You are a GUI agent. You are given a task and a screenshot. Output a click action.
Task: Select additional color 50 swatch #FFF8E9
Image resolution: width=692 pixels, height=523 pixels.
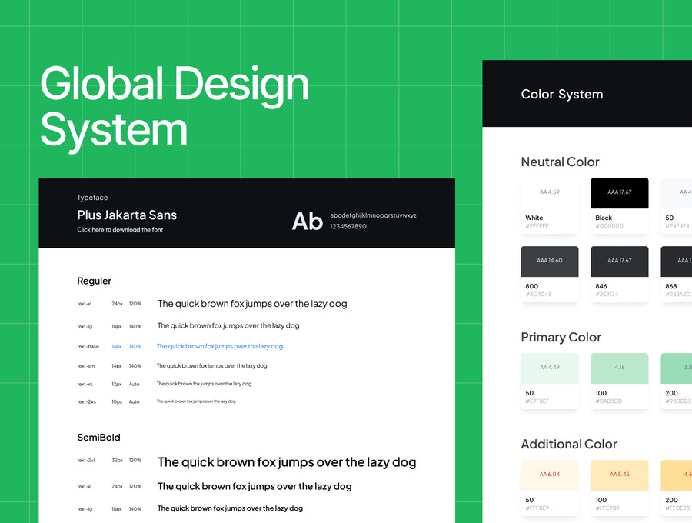(x=550, y=488)
